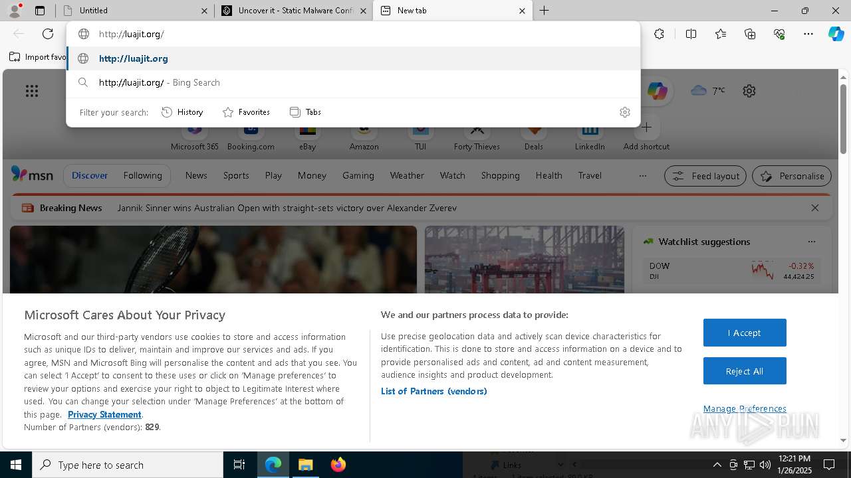Filter suggestions by Tabs
The width and height of the screenshot is (851, 478).
point(305,112)
